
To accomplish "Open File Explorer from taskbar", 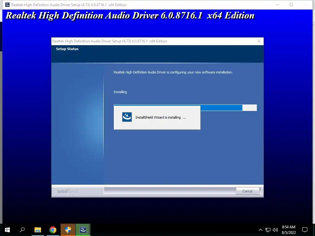I will click(x=38, y=230).
